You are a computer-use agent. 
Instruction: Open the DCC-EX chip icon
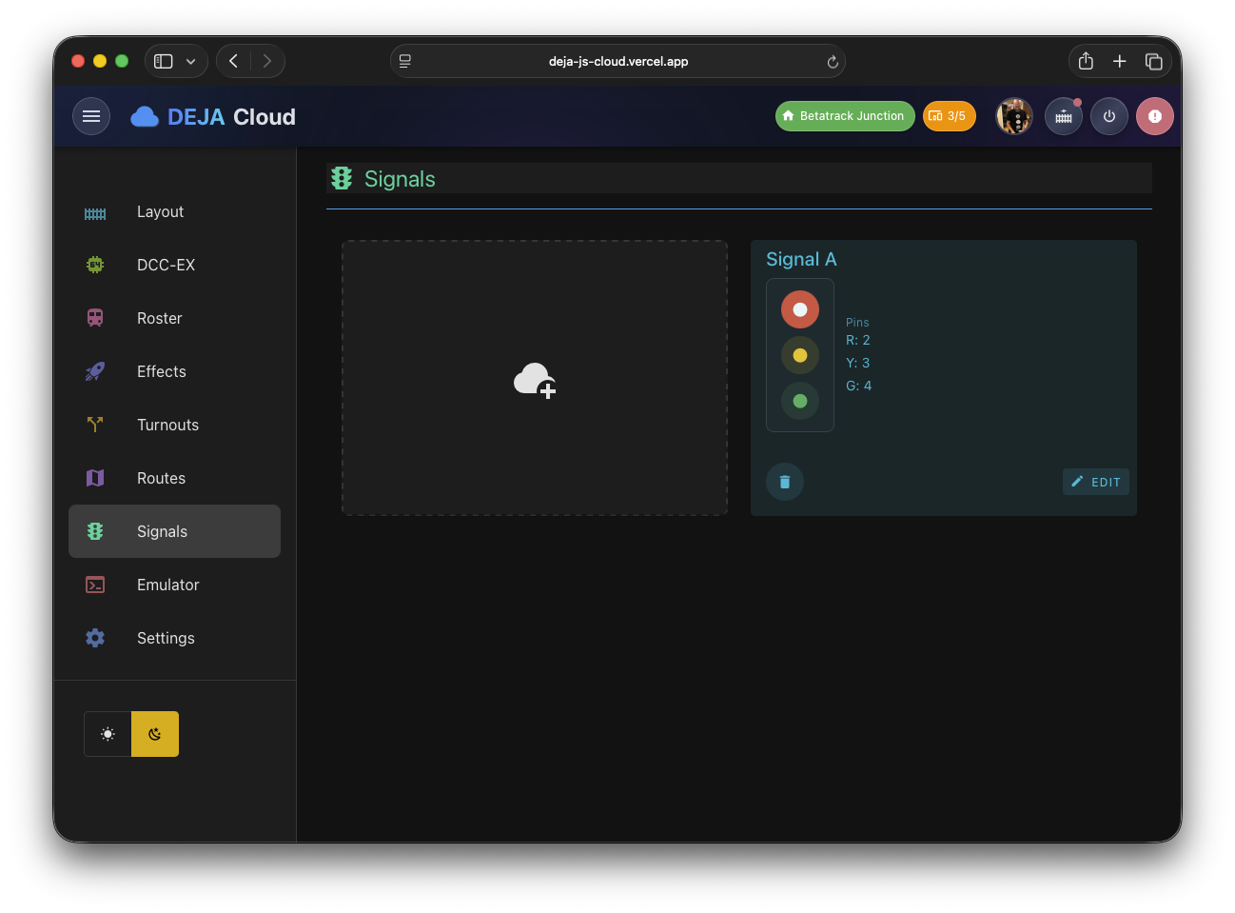(x=95, y=265)
